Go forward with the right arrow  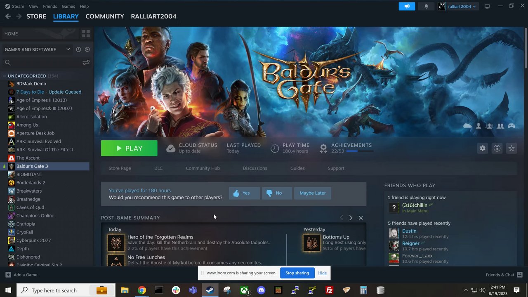pyautogui.click(x=19, y=16)
